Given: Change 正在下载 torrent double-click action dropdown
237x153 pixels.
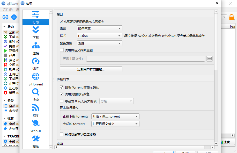Looking at the screenshot, I should click(115, 116).
